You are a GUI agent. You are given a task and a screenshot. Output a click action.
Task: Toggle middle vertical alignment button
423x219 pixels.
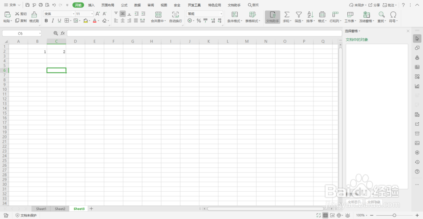click(x=123, y=14)
